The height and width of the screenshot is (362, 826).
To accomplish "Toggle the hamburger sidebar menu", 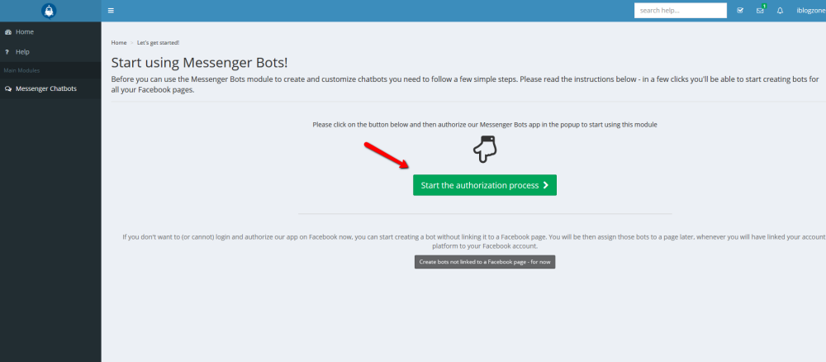I will (111, 11).
